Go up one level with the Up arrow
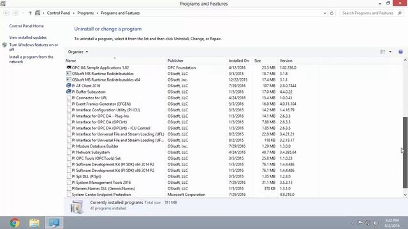The height and width of the screenshot is (229, 408). tap(30, 13)
